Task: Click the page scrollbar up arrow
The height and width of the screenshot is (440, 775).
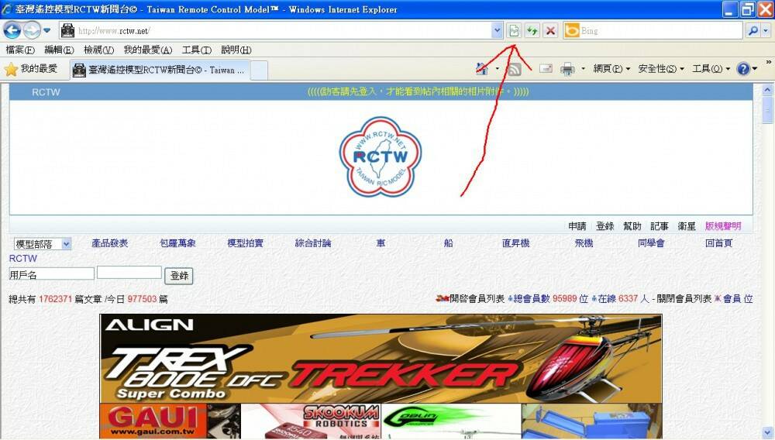Action: tap(767, 90)
